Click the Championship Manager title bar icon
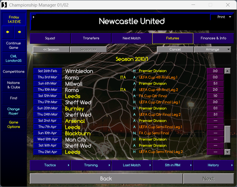Screen dimensions: 237x187 point(4,5)
